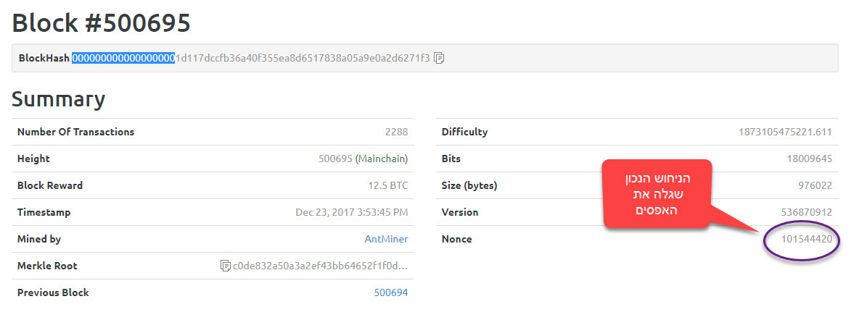Click the Mainchain label next to Height
The image size is (859, 312).
(x=382, y=159)
